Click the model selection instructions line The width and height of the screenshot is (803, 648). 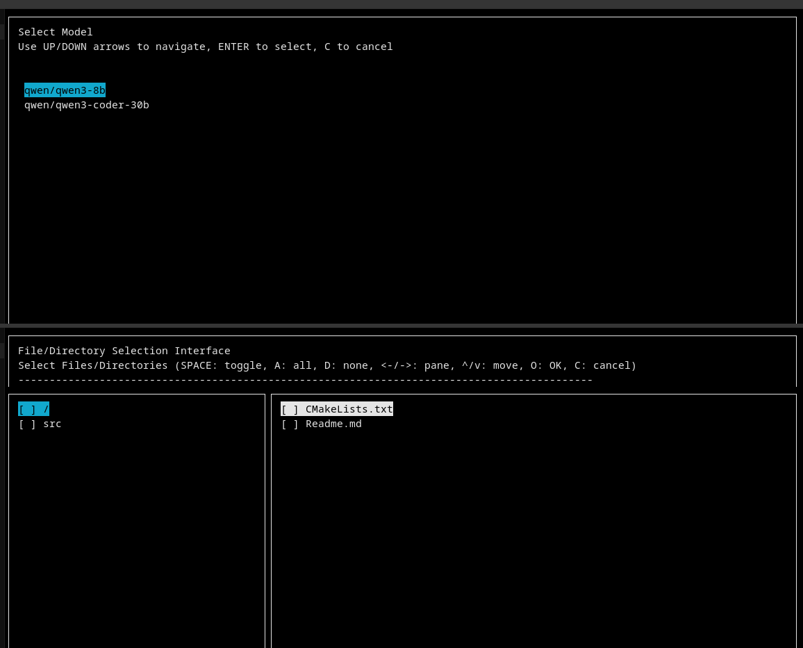click(x=205, y=47)
